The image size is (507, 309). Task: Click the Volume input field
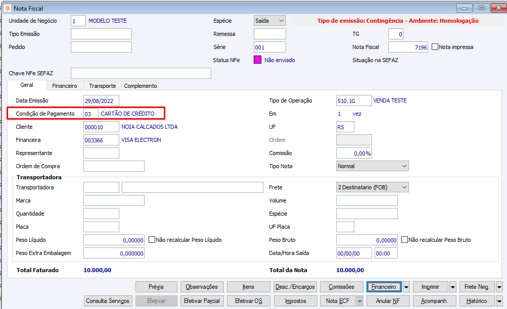click(367, 200)
